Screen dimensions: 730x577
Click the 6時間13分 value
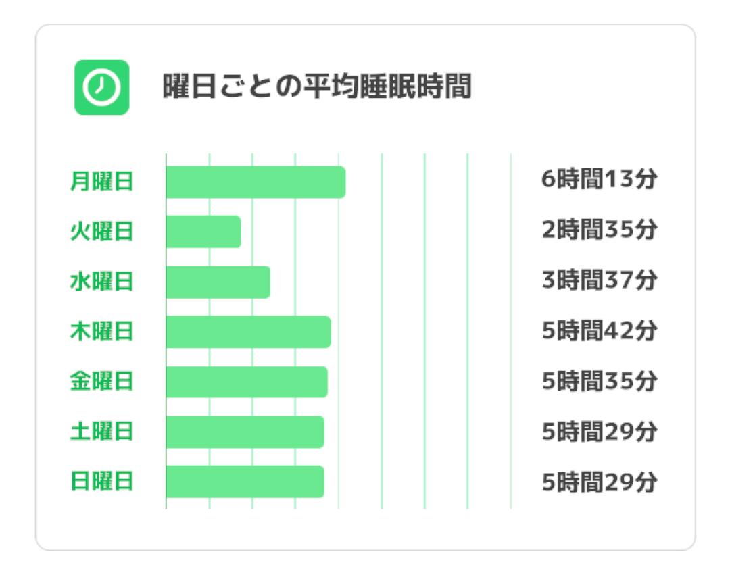599,180
